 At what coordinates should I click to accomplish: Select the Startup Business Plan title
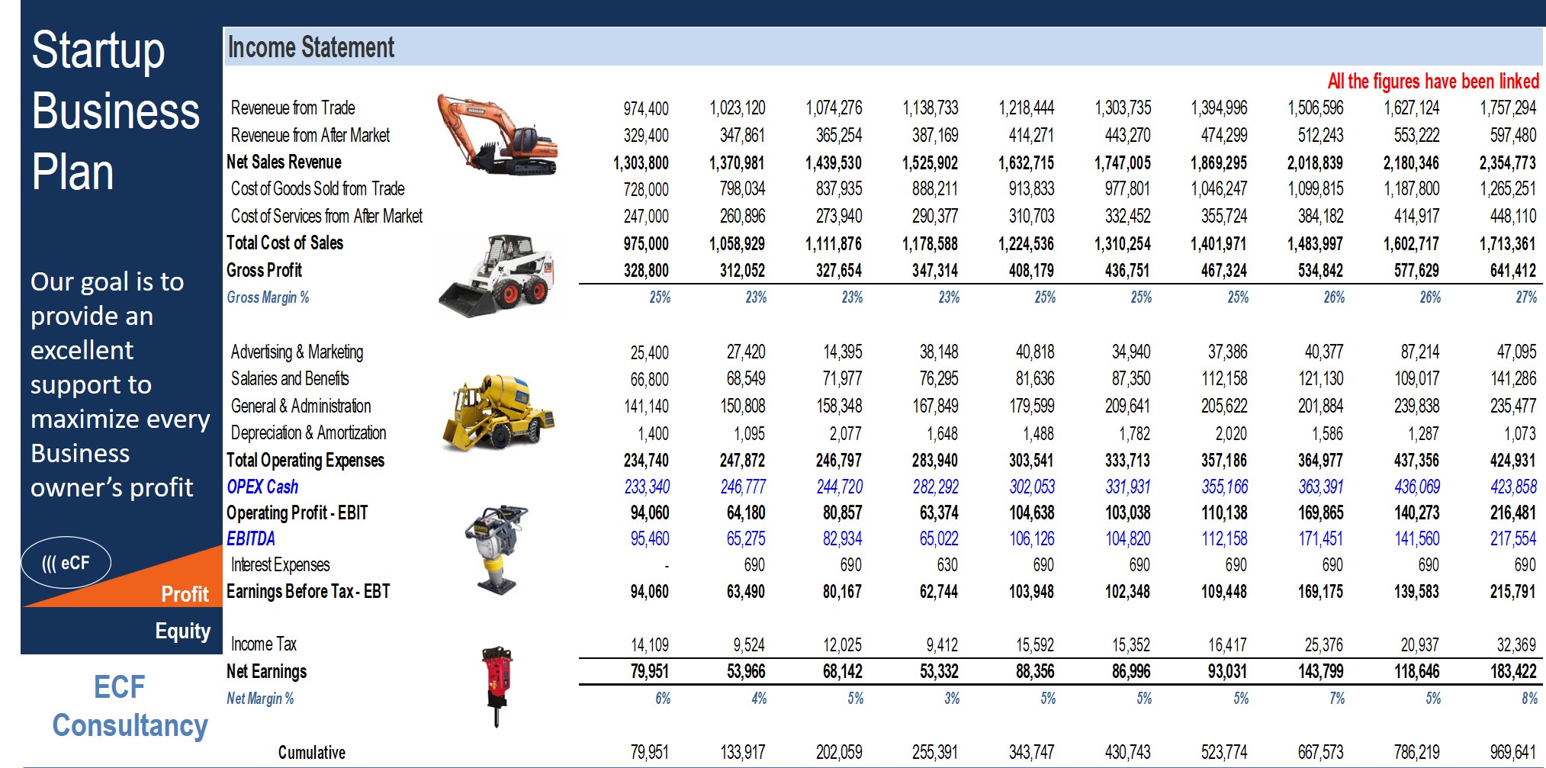tap(114, 111)
